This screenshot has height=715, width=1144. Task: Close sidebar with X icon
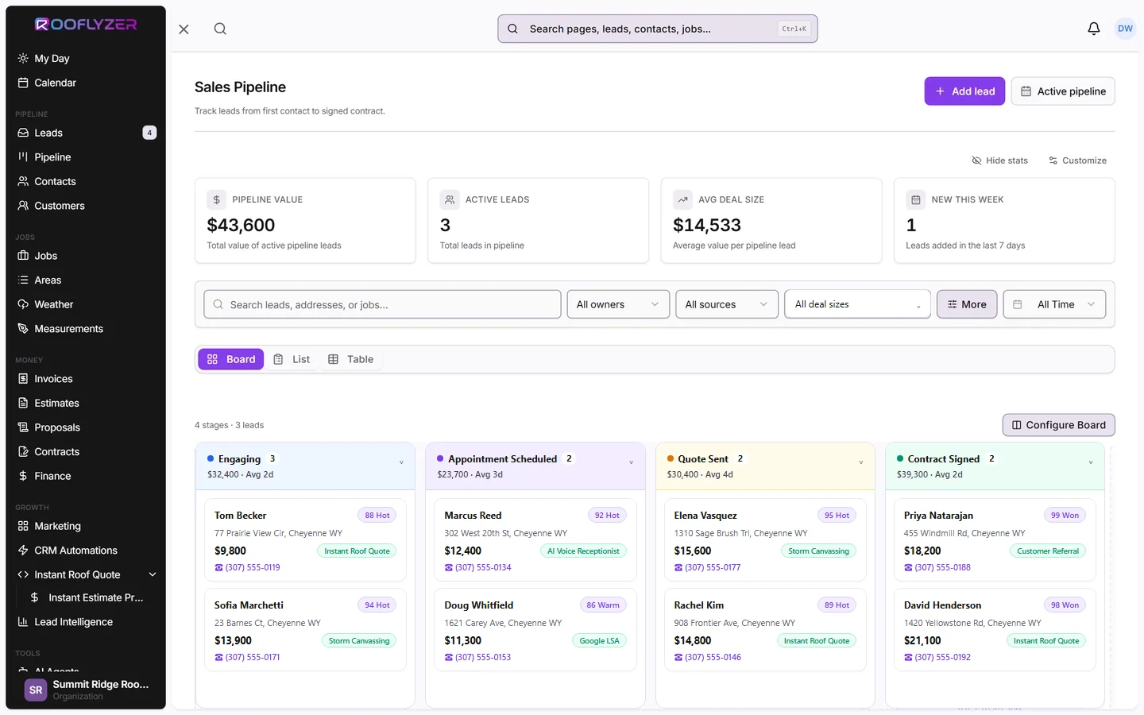click(184, 29)
